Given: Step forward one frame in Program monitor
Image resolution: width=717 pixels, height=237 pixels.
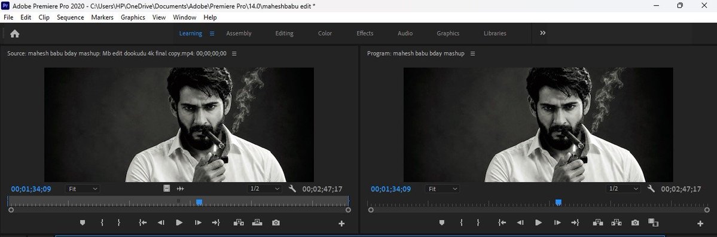Looking at the screenshot, I should pyautogui.click(x=557, y=223).
